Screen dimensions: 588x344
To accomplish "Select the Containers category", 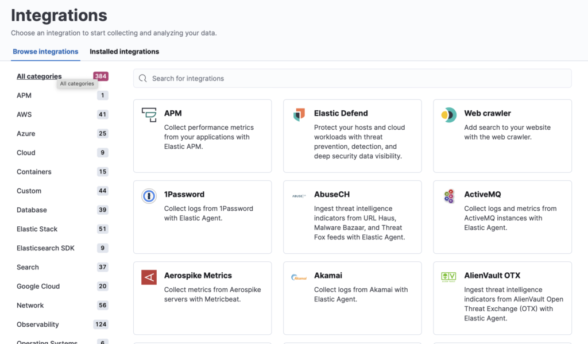I will click(x=34, y=171).
